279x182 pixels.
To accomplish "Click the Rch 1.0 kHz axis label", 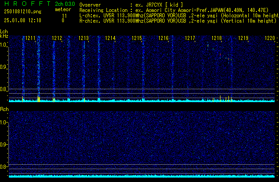I will 4,123.
